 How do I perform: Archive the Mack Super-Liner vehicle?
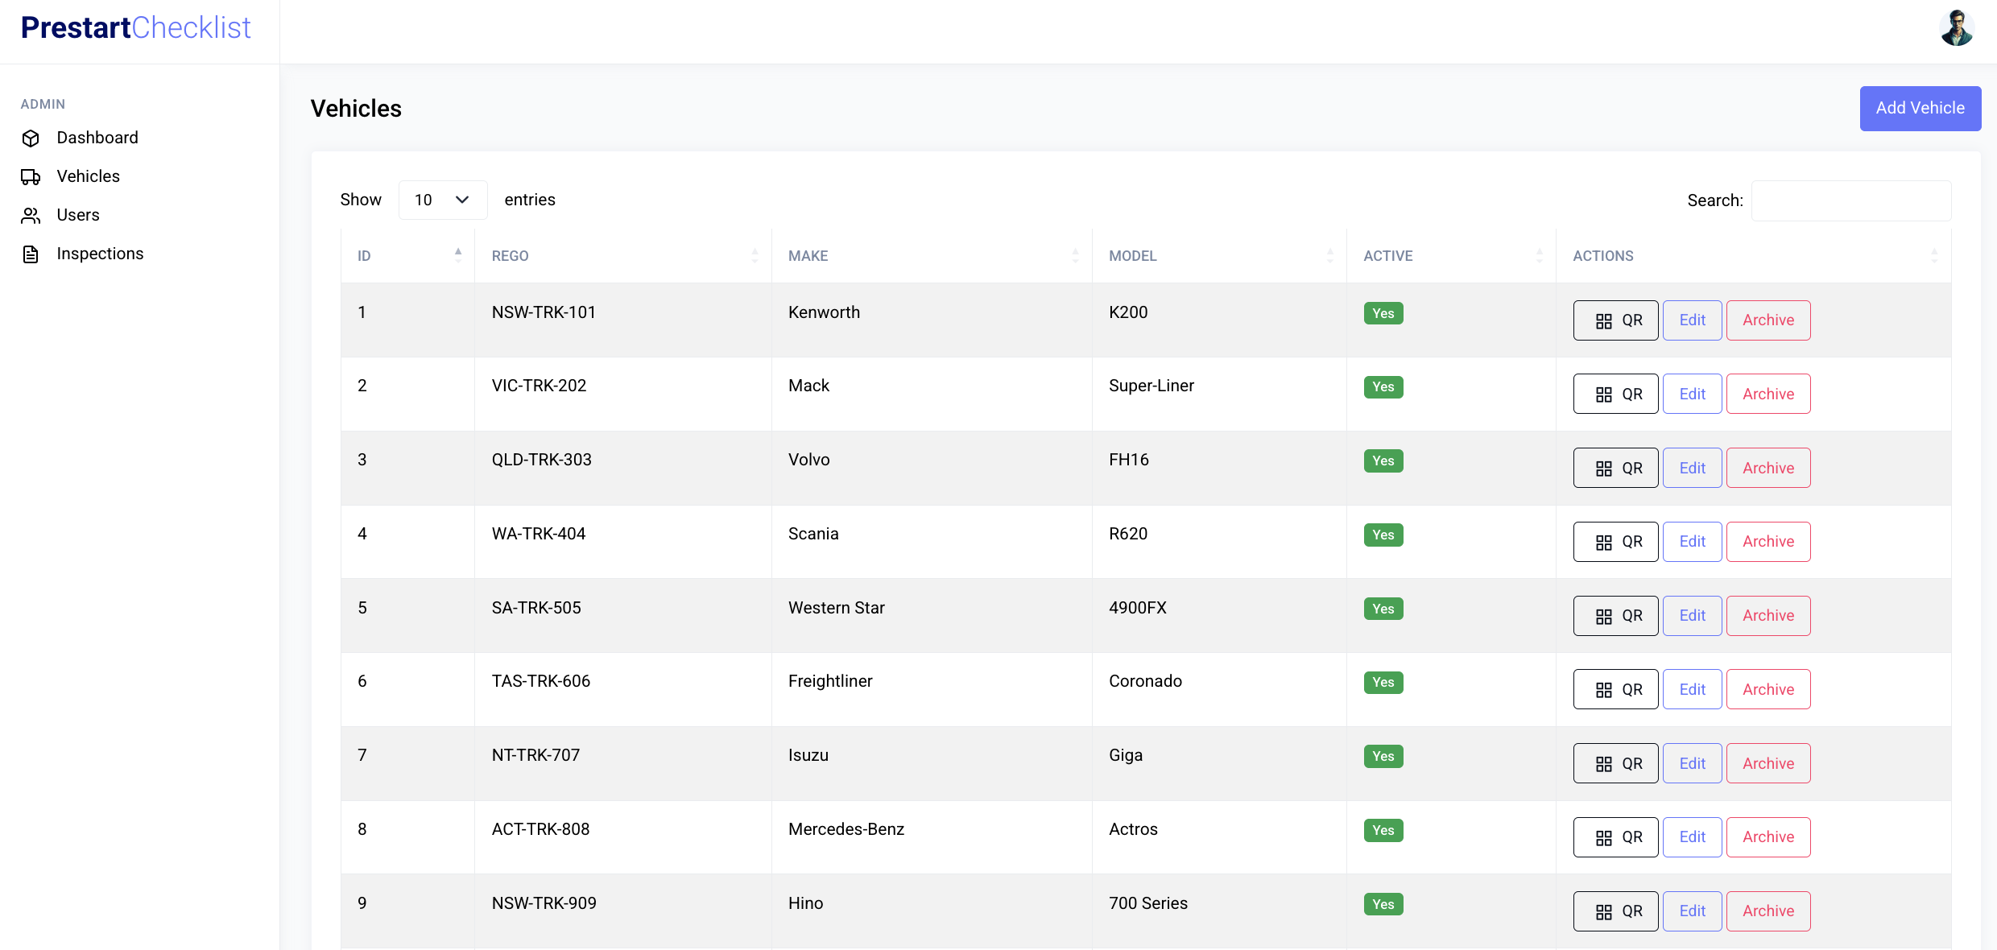click(1768, 394)
